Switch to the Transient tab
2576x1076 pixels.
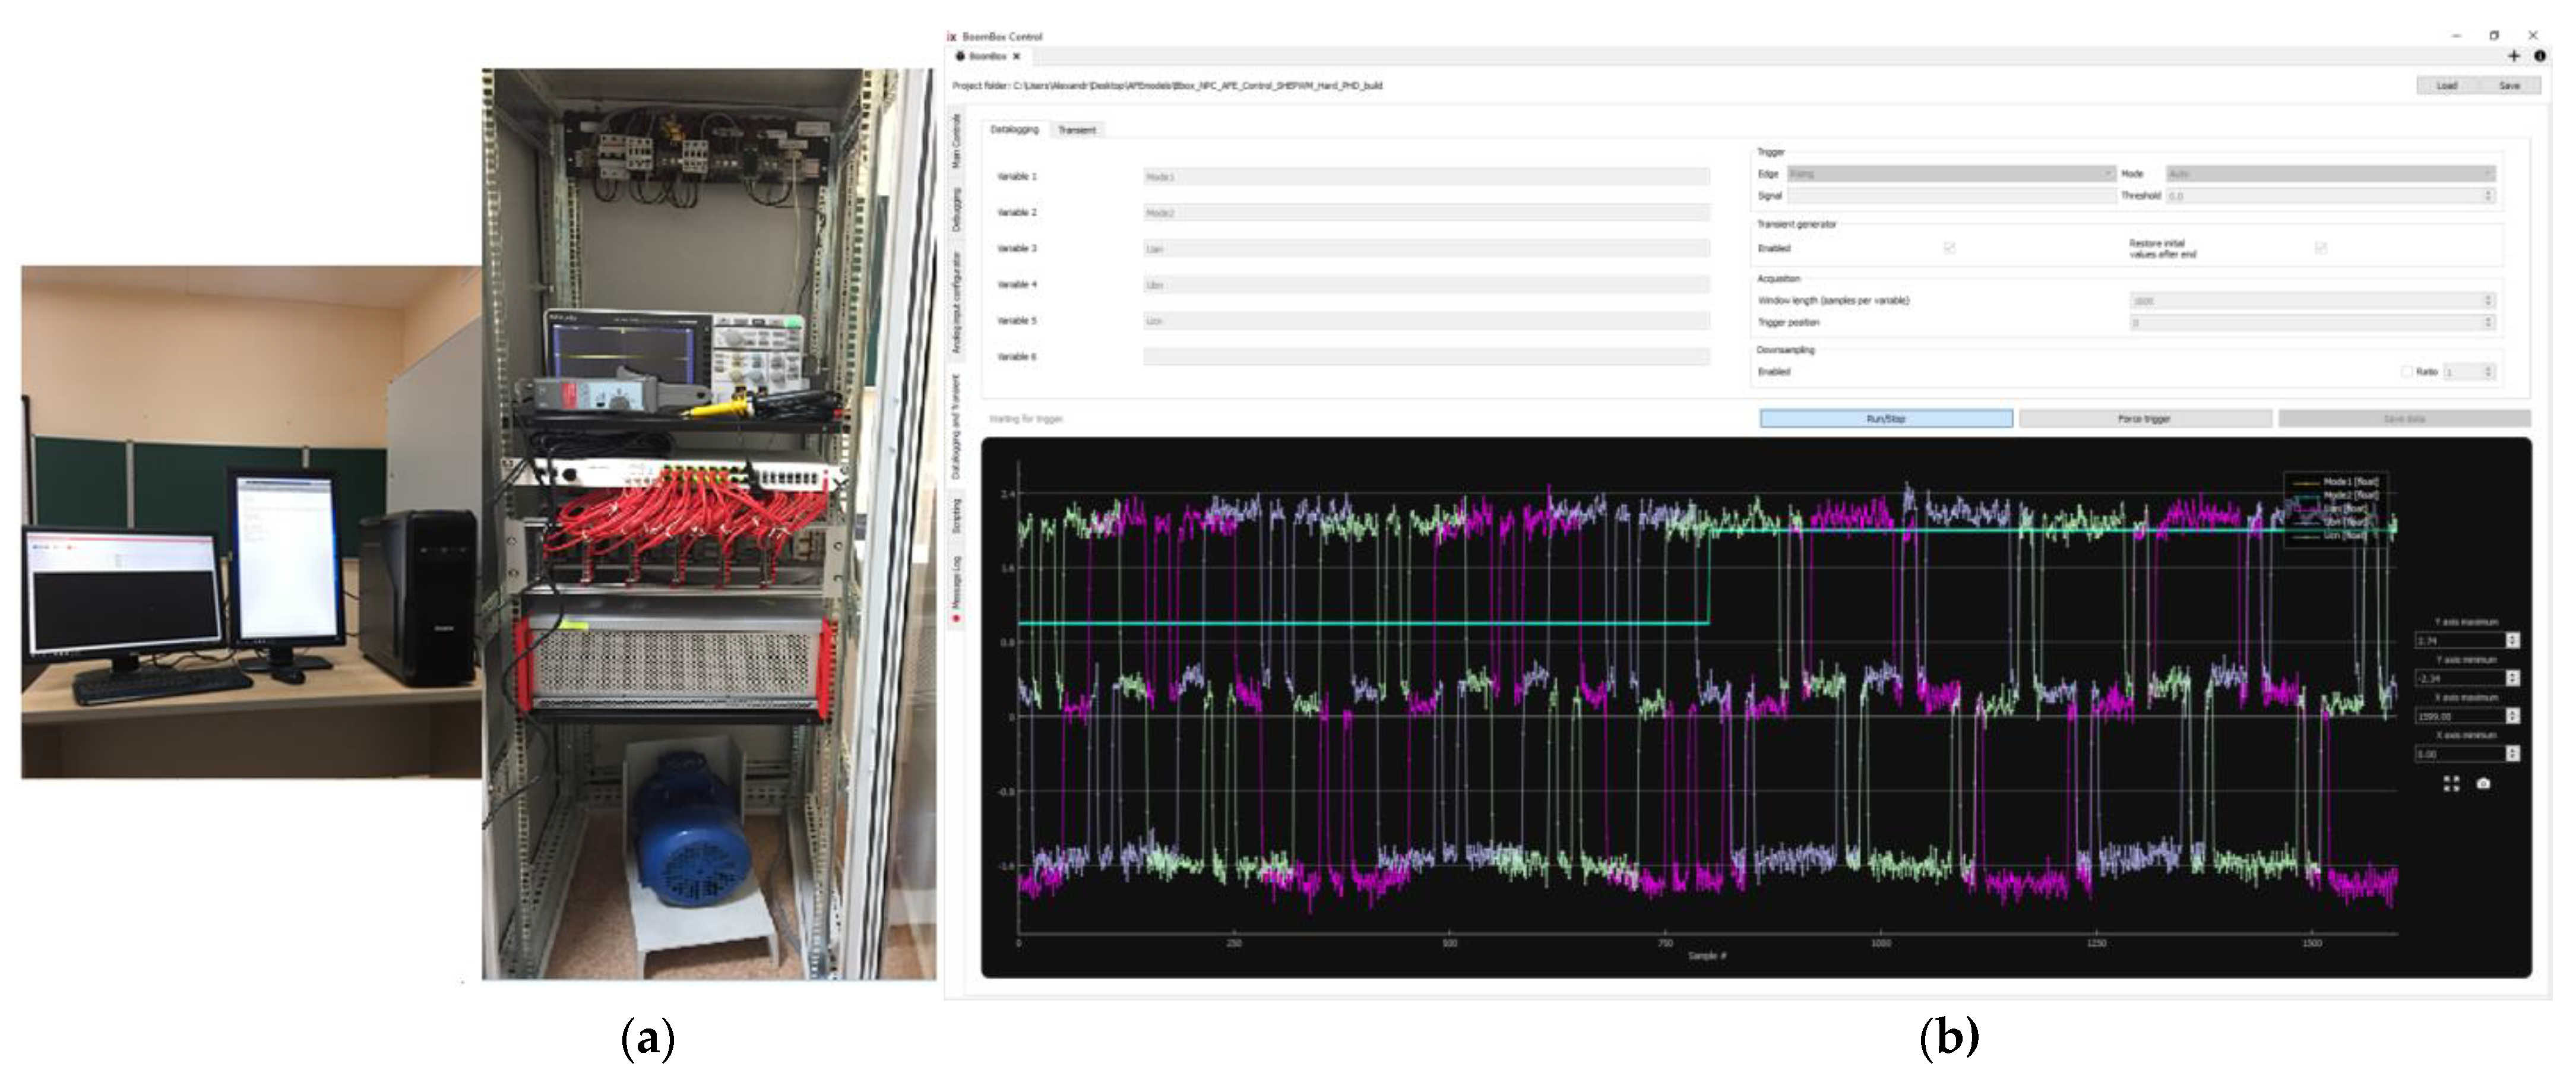coord(1077,130)
